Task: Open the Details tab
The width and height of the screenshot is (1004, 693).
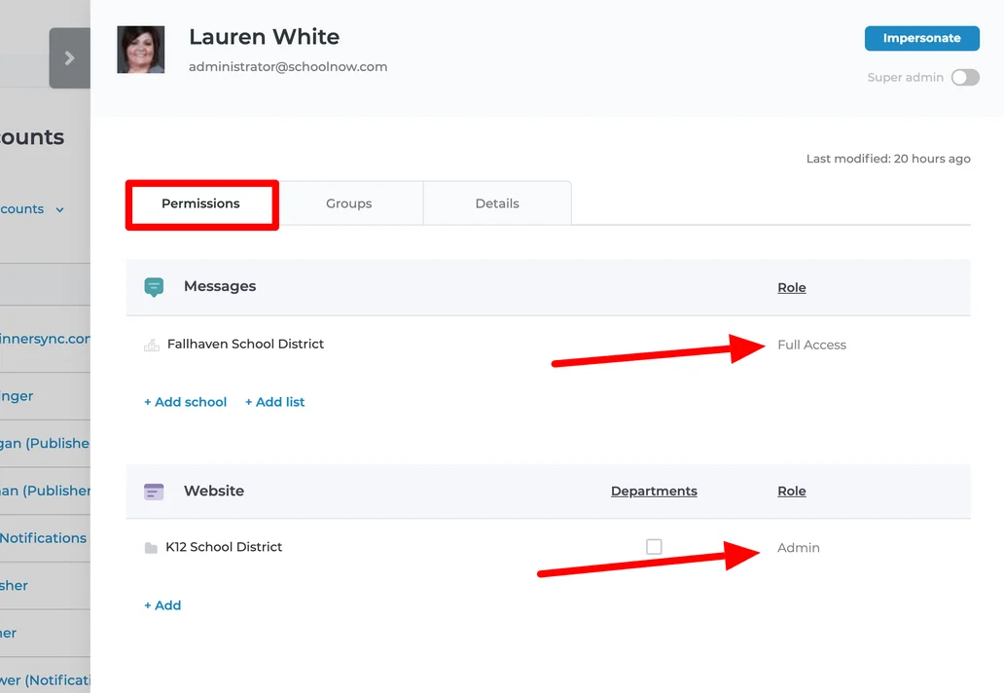Action: point(497,203)
